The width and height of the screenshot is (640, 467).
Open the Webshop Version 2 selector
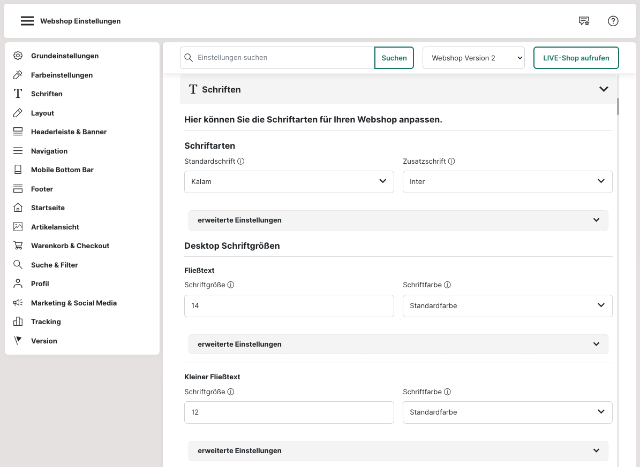[x=473, y=58]
